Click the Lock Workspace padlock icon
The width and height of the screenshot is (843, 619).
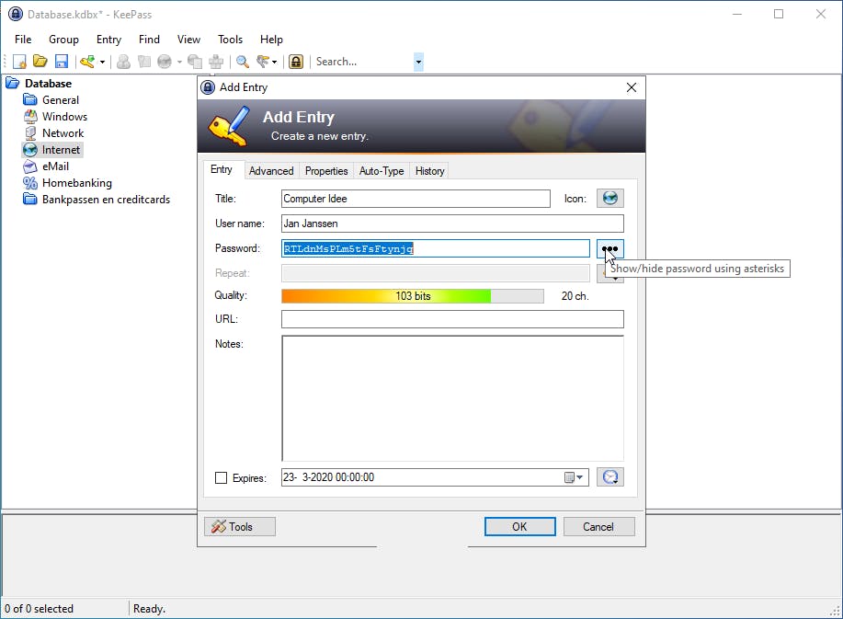tap(296, 62)
